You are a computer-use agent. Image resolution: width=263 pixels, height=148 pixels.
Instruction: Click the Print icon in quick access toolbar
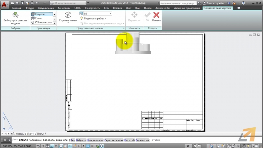(32, 3)
